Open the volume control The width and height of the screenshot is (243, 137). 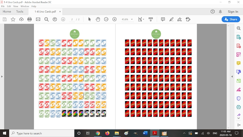[208, 133]
